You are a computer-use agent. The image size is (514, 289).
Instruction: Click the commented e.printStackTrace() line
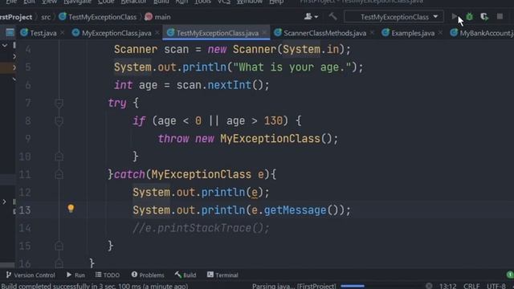click(x=201, y=228)
